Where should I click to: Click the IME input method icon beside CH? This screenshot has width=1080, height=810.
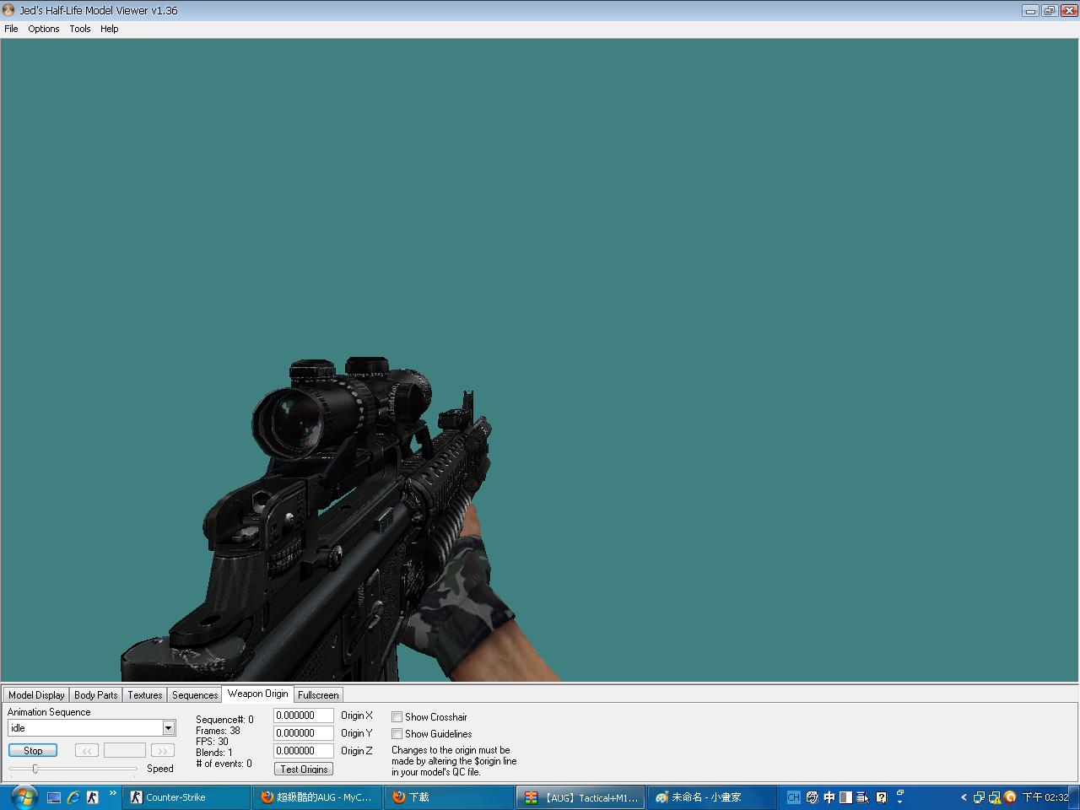tap(812, 797)
